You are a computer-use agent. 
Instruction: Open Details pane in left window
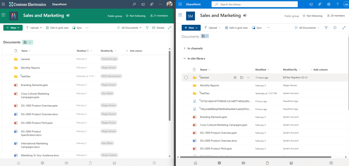tap(158, 28)
